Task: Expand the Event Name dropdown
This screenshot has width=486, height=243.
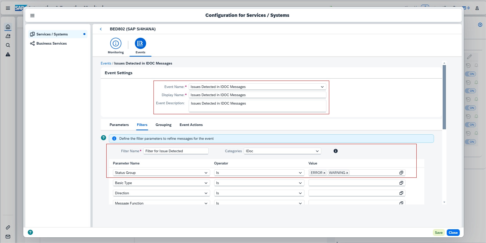Action: 322,87
